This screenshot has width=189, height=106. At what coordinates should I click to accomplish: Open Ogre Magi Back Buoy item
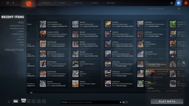coord(119,84)
